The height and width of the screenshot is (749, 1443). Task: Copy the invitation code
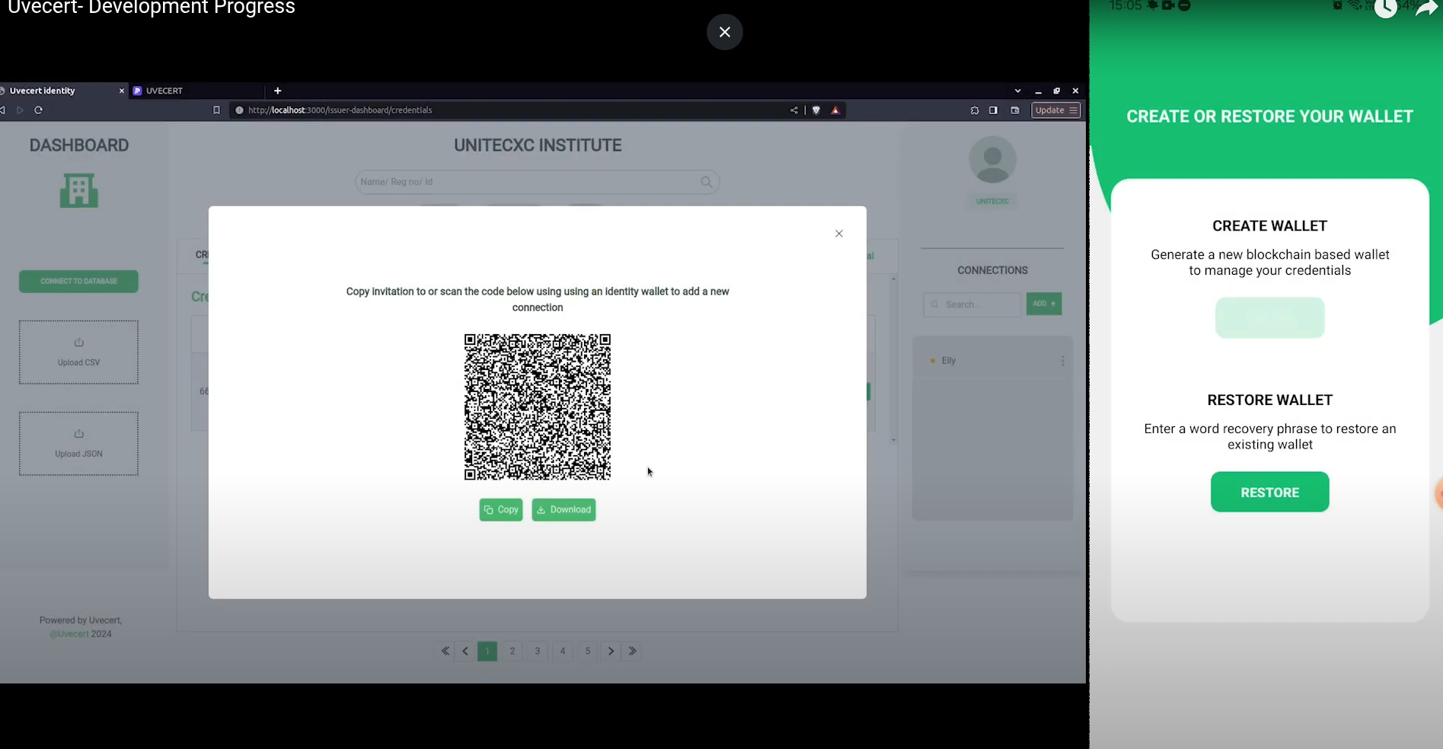pos(501,510)
